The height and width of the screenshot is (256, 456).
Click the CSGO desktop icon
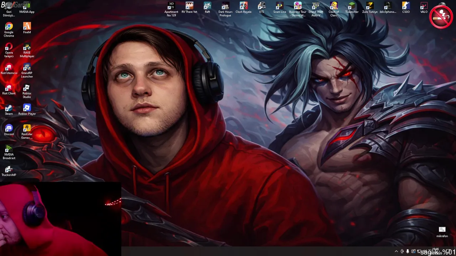point(406,8)
